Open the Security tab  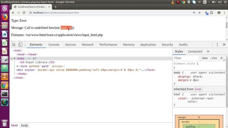pyautogui.click(x=167, y=44)
